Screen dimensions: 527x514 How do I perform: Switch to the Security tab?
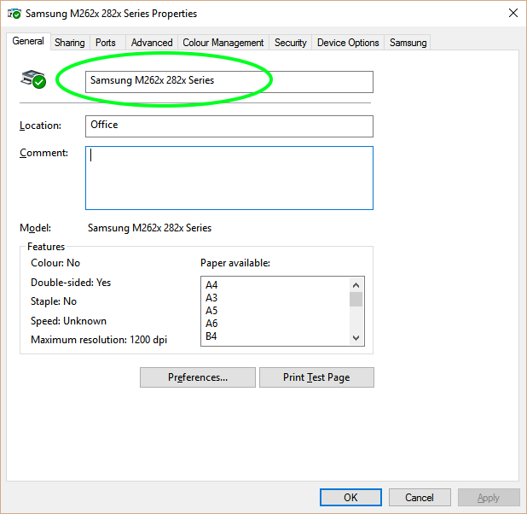(x=291, y=43)
